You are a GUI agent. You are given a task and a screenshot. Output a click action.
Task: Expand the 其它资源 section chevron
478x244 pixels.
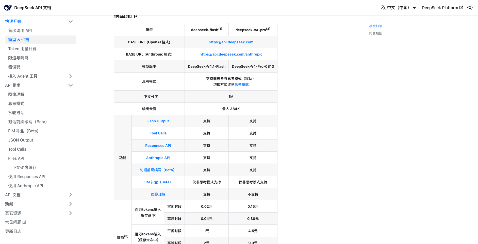click(71, 213)
